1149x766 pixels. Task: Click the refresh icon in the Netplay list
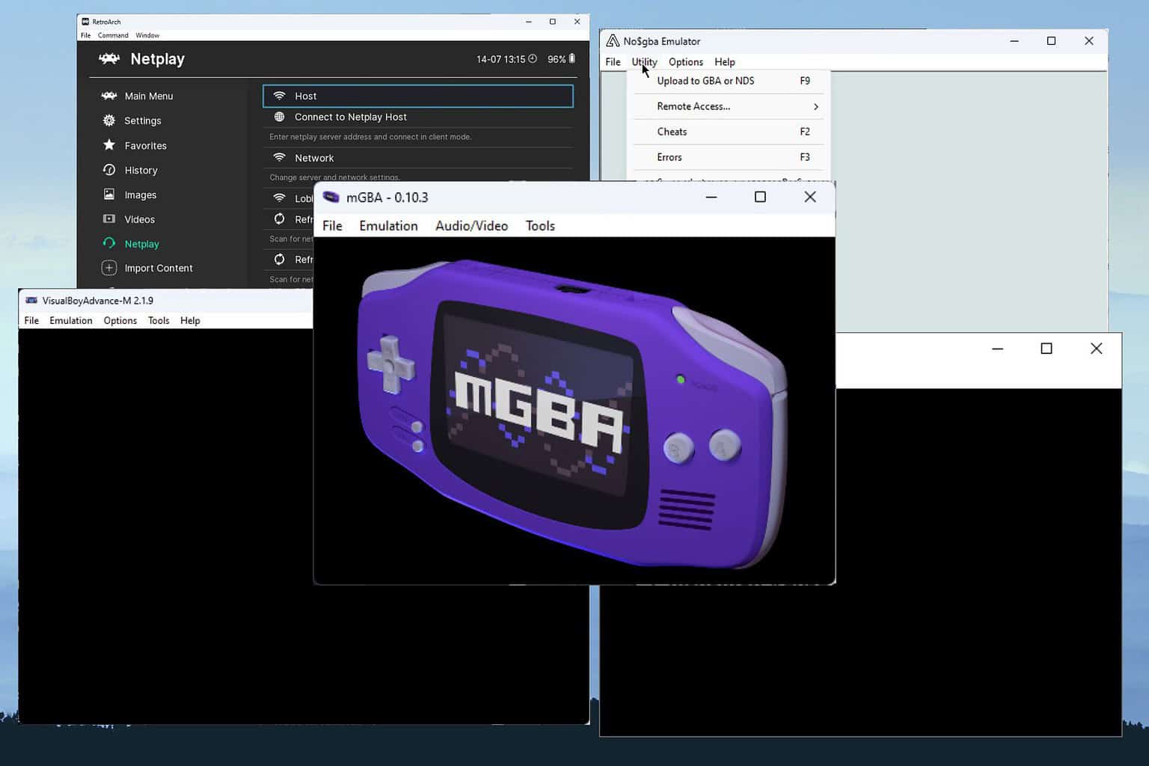[279, 219]
